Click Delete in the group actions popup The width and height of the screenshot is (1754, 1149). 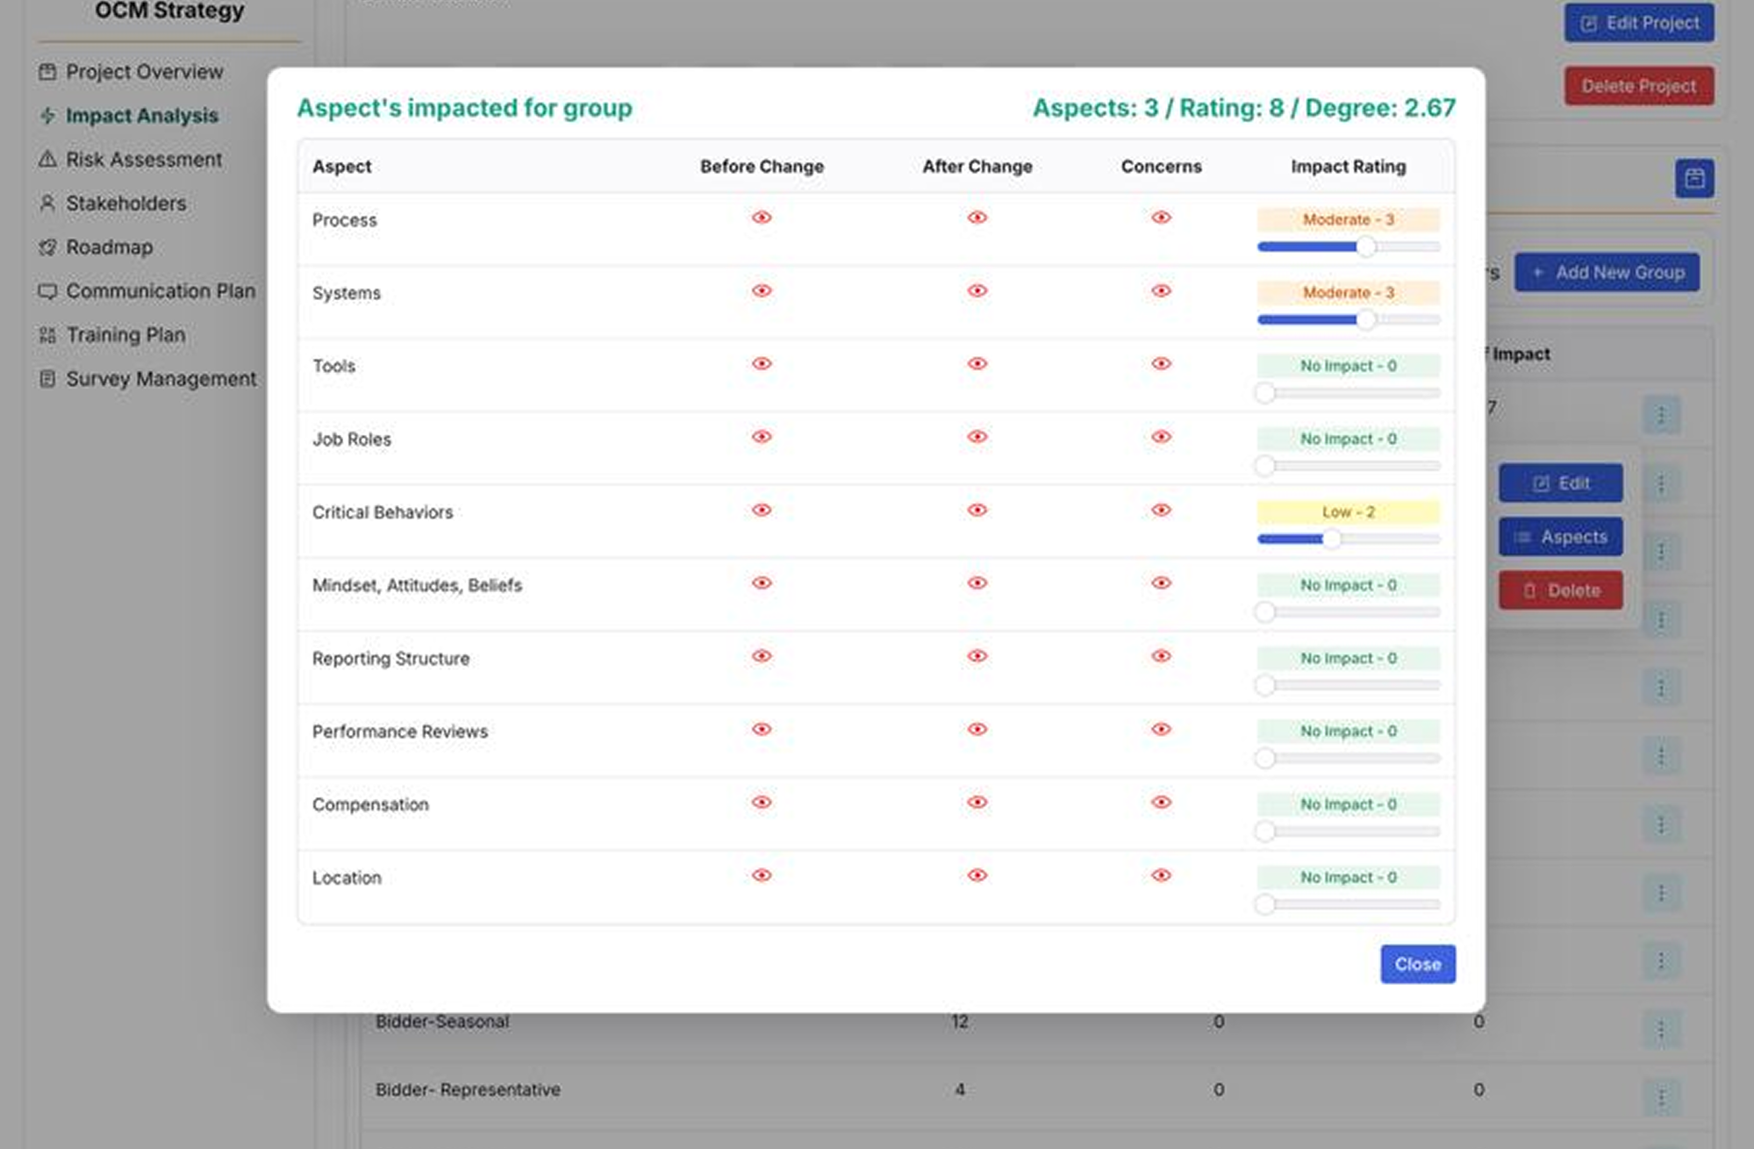click(x=1561, y=590)
